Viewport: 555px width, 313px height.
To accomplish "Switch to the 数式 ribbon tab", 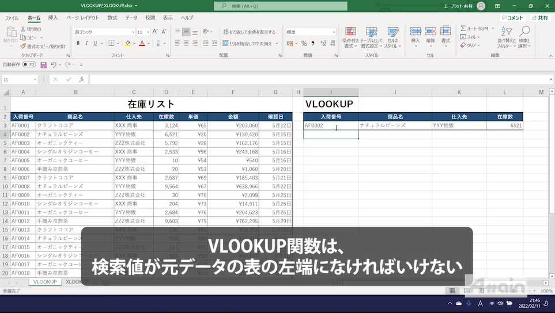I will pos(112,18).
